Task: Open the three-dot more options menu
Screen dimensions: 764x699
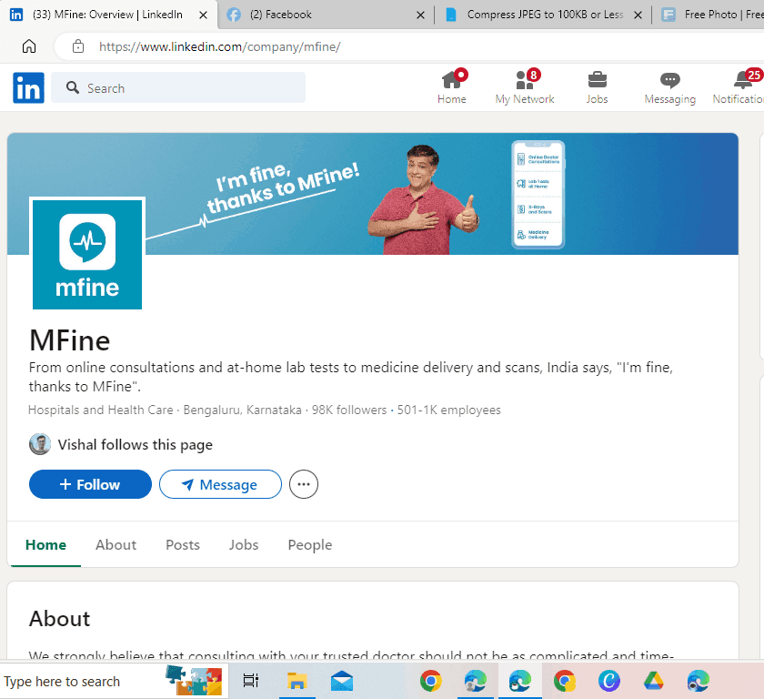Action: point(304,485)
